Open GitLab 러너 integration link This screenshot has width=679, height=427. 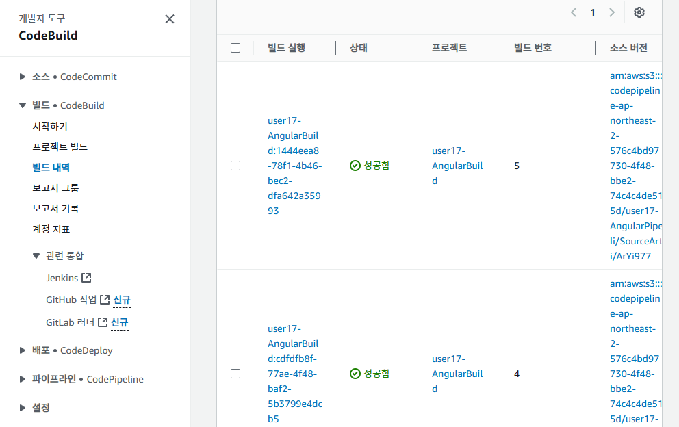(x=70, y=322)
